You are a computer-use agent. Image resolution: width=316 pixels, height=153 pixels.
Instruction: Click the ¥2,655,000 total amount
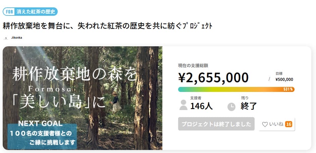(213, 78)
